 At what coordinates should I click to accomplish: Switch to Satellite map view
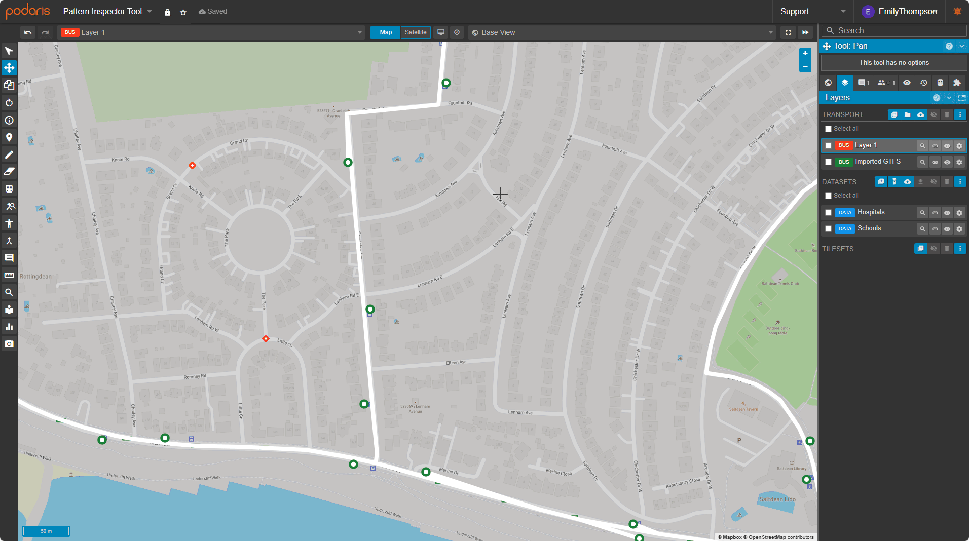click(x=416, y=32)
